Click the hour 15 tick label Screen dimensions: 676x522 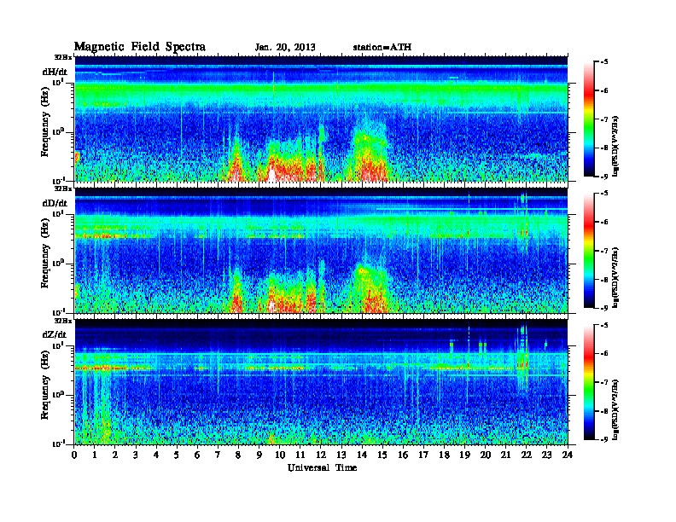click(382, 455)
